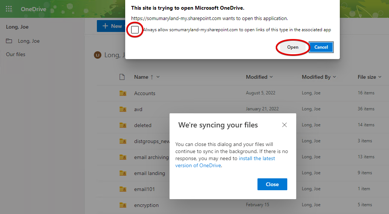Viewport: 389px width, 214px height.
Task: Open the File size column dropdown
Action: (x=380, y=77)
